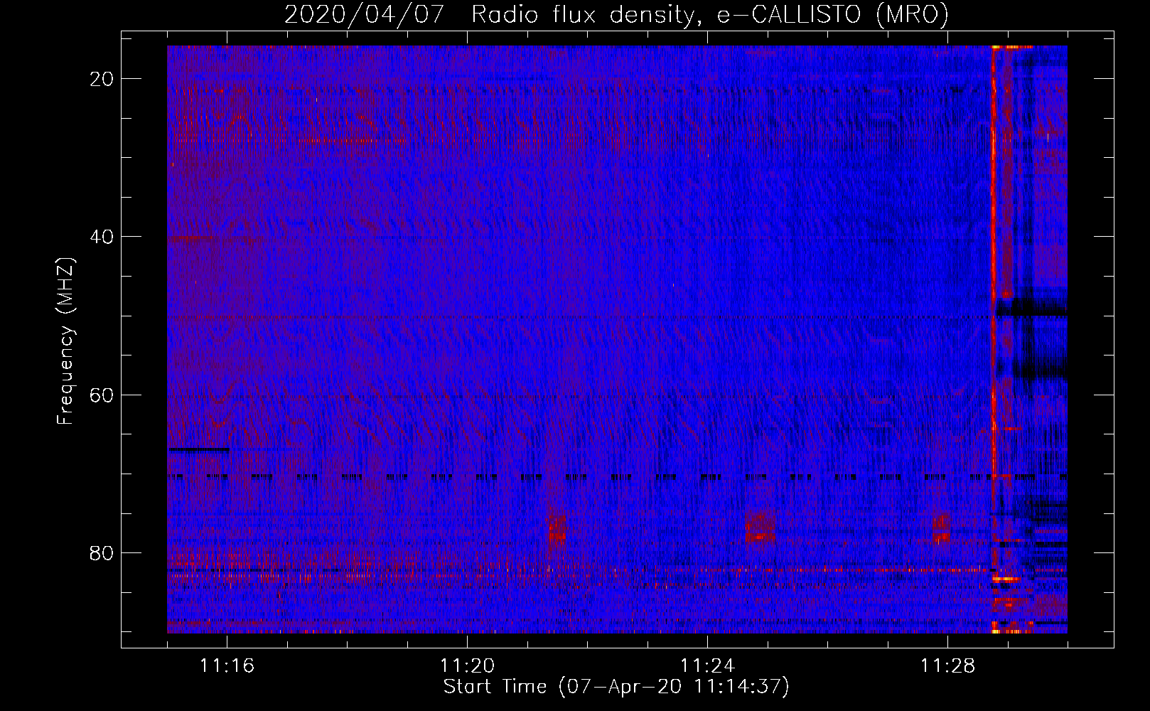Click the '20' frequency tick label
The image size is (1150, 711).
point(102,79)
